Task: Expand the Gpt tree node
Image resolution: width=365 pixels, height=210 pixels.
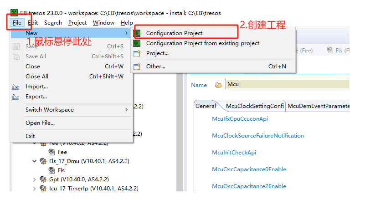Action: coord(35,179)
